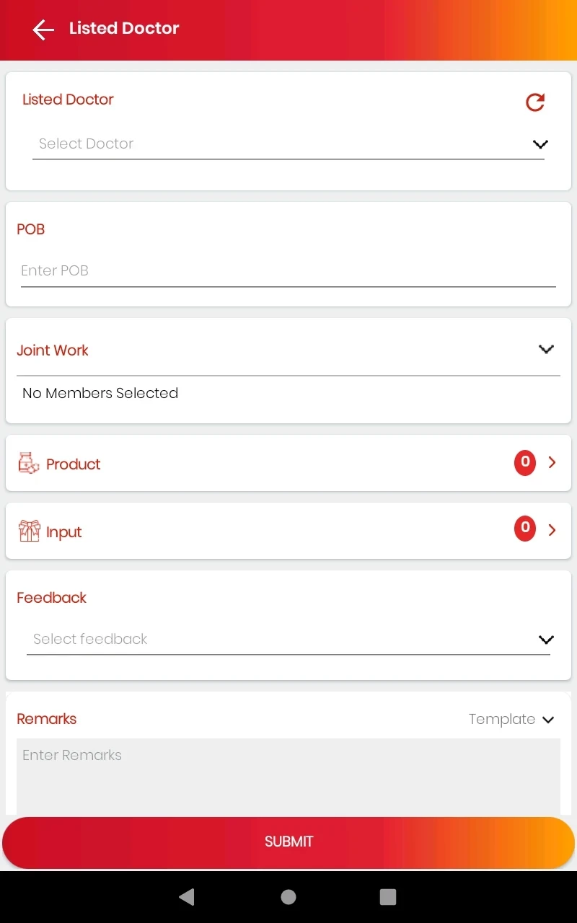Tap the Input gift box icon
Screen dimensions: 577x923
tap(29, 531)
